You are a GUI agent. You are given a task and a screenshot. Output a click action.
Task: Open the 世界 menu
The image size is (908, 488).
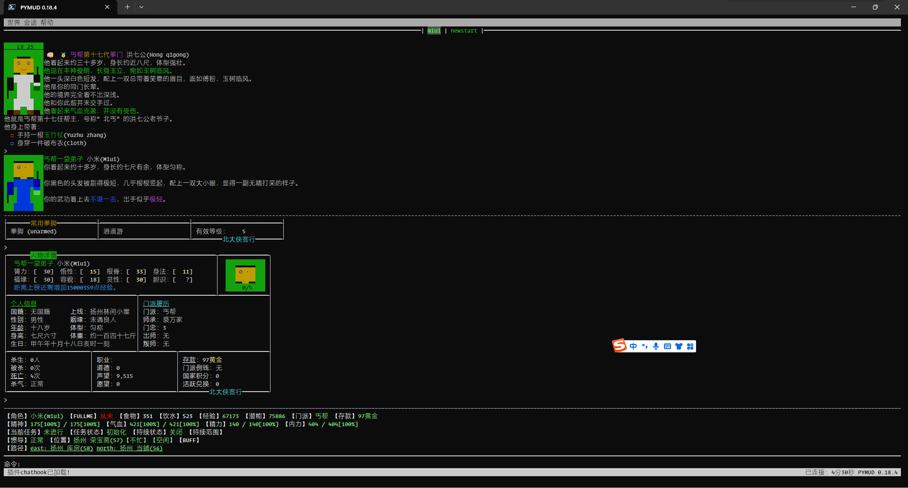coord(14,22)
